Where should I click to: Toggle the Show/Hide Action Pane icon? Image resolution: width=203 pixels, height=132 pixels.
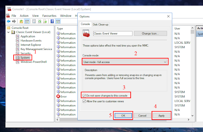point(58,21)
